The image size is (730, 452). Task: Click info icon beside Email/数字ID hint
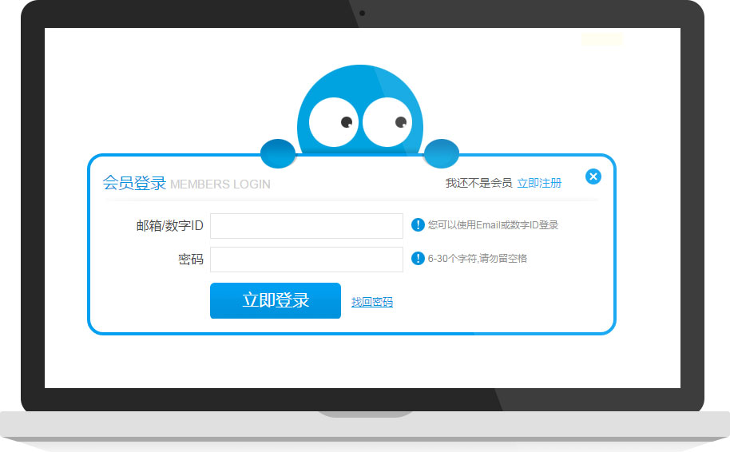click(418, 225)
